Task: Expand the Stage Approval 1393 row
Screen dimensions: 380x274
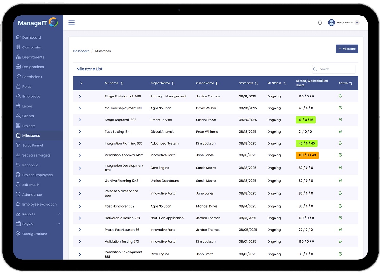Action: coord(79,120)
